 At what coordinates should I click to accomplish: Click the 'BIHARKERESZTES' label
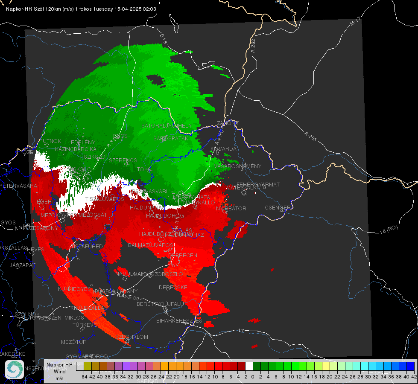(179, 321)
